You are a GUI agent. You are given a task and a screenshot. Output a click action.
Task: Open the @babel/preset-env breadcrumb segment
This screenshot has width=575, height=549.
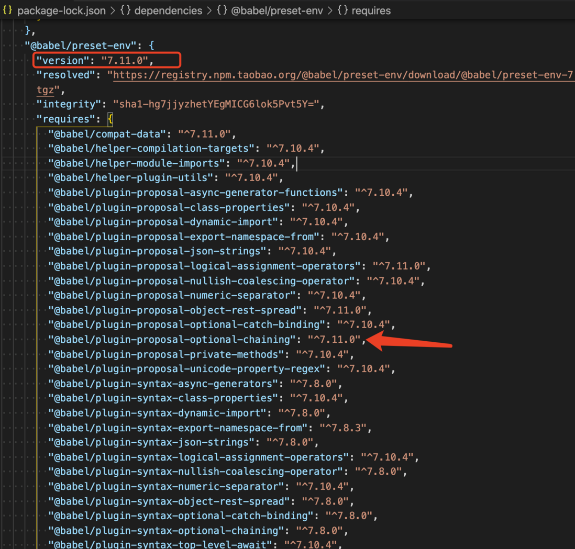[x=277, y=10]
